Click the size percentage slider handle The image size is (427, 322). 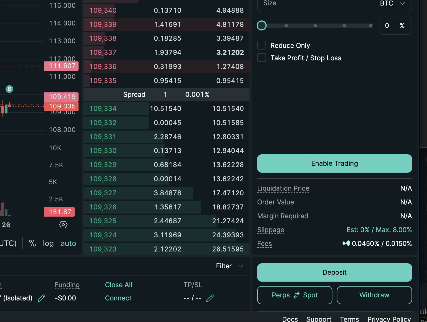pos(262,26)
